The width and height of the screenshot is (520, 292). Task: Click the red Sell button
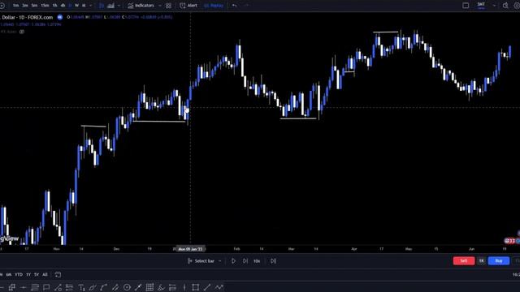464,261
